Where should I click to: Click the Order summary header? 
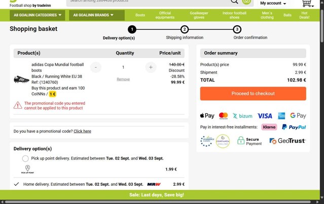(253, 53)
